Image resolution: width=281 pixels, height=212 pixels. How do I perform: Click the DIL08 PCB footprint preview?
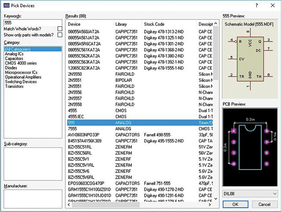(x=250, y=147)
